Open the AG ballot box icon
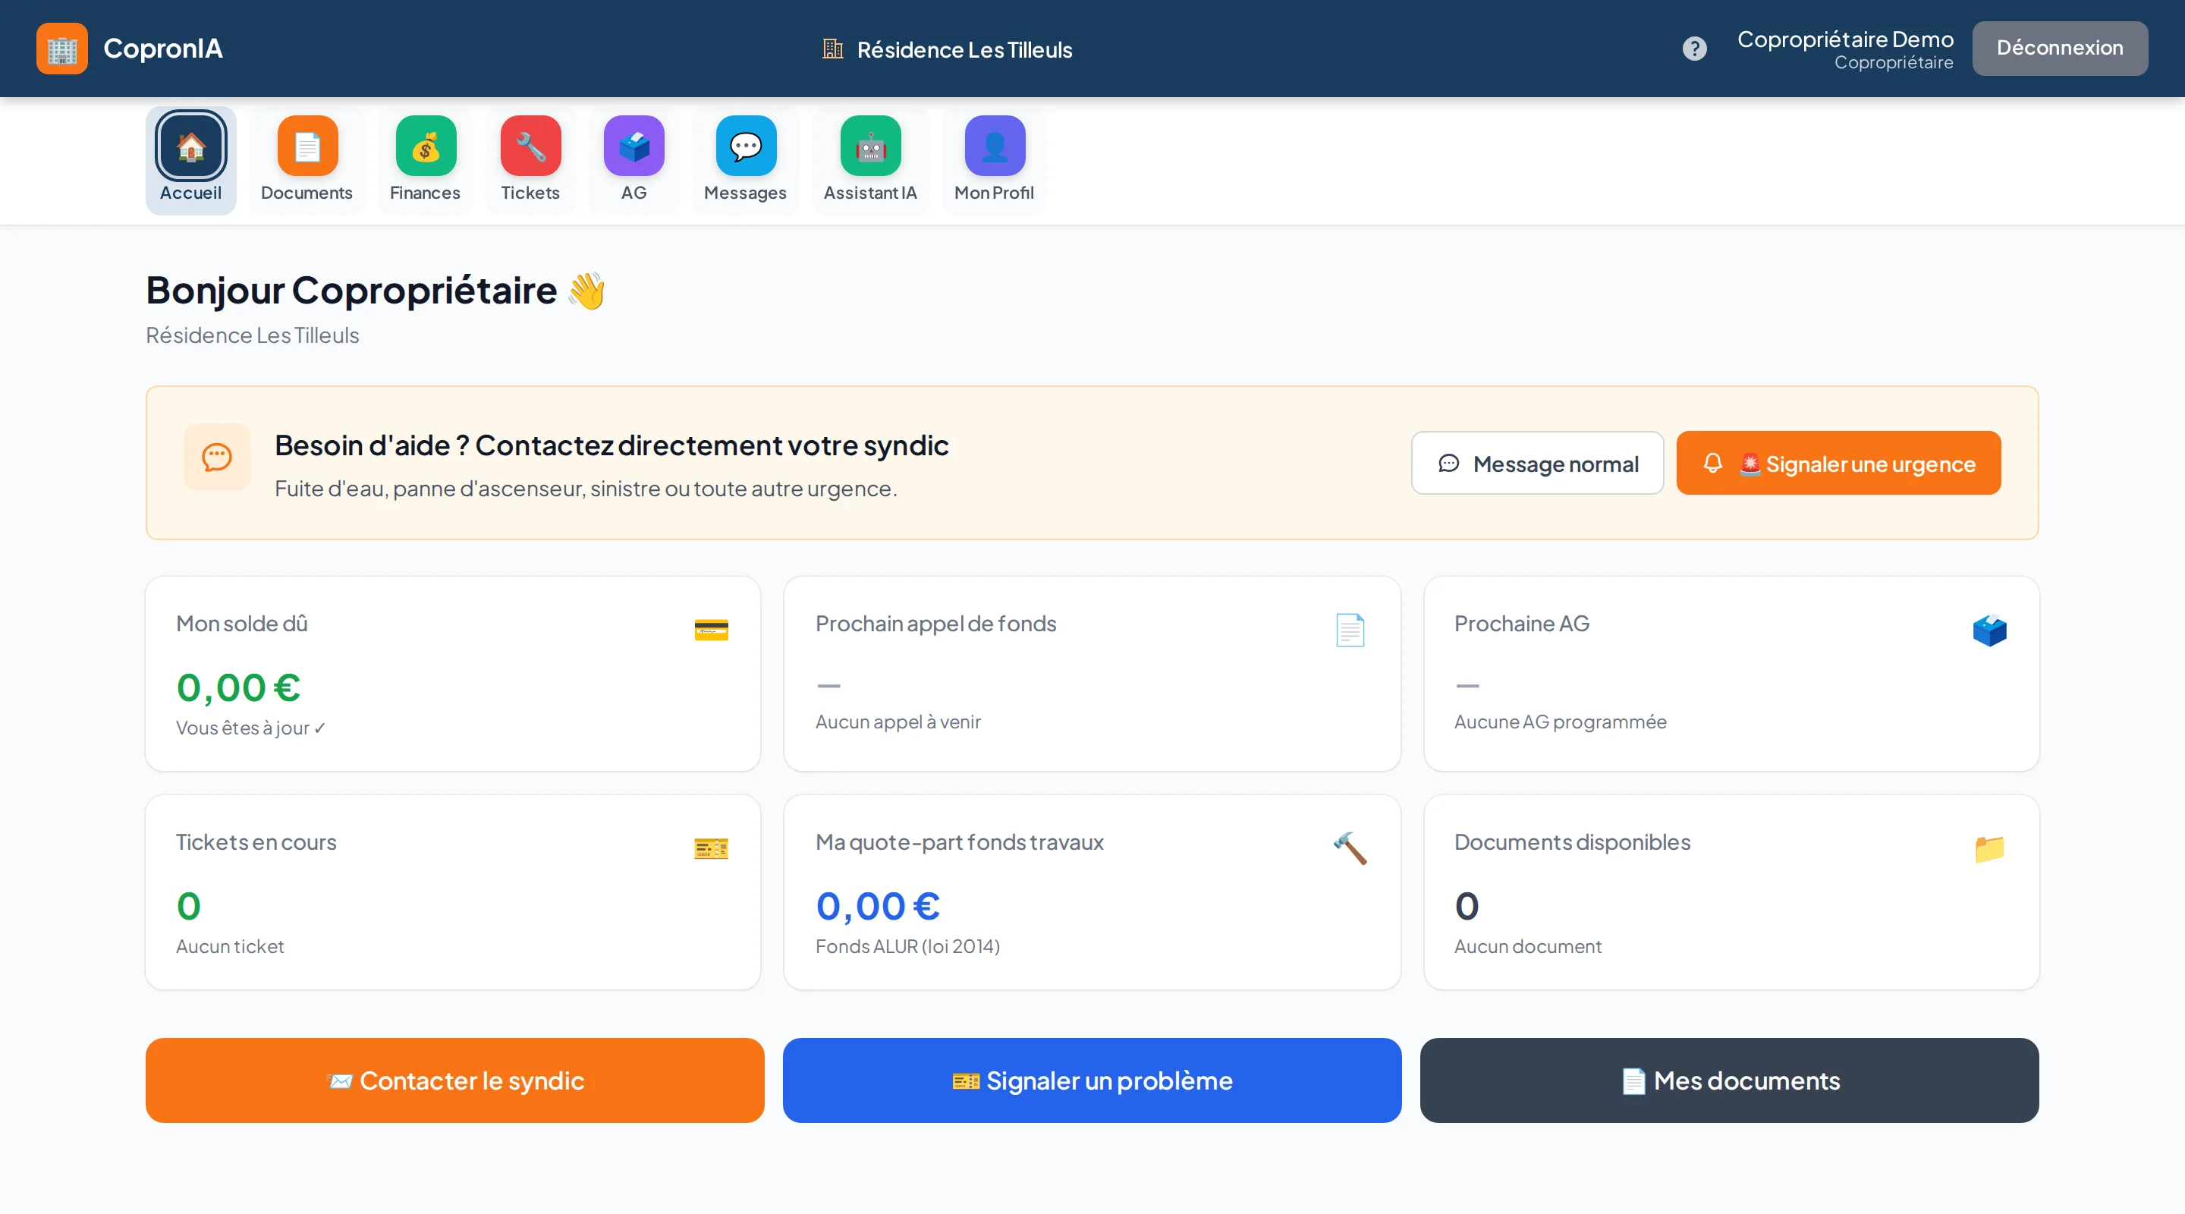 click(633, 146)
